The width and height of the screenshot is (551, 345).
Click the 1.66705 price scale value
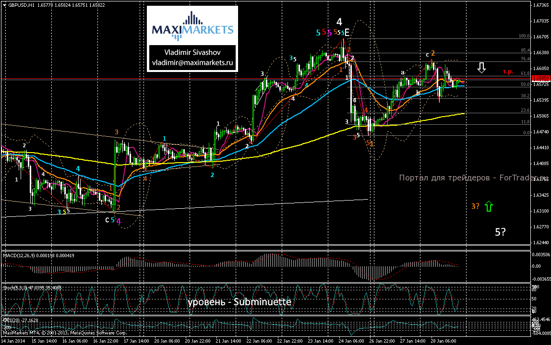coord(541,36)
